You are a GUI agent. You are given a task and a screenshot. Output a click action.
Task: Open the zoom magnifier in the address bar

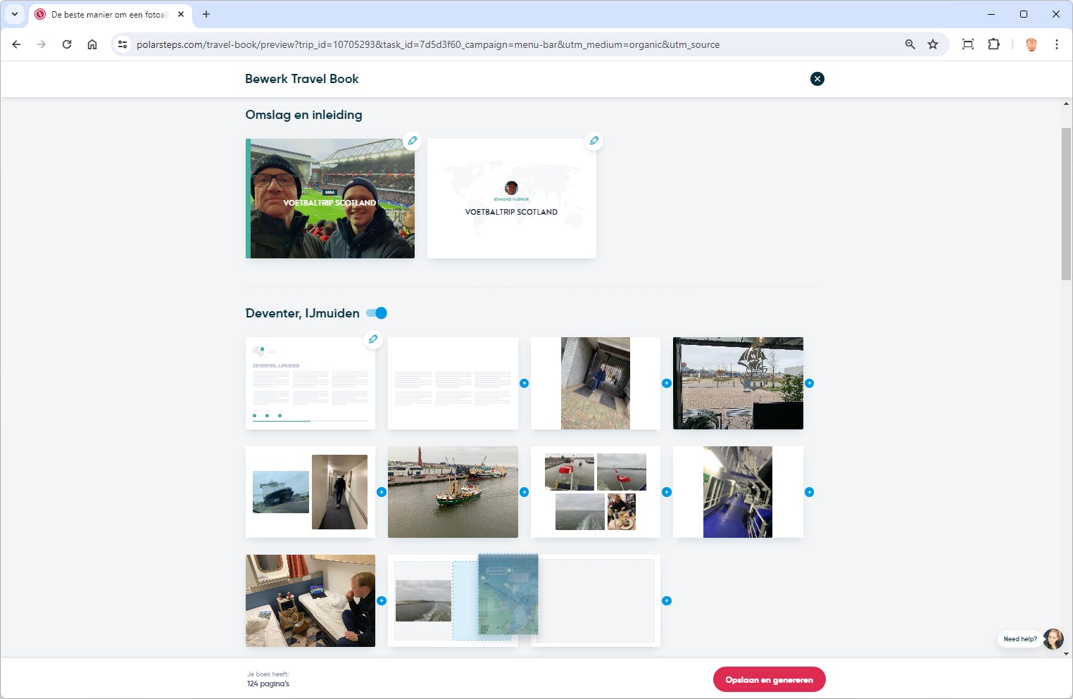(x=910, y=44)
